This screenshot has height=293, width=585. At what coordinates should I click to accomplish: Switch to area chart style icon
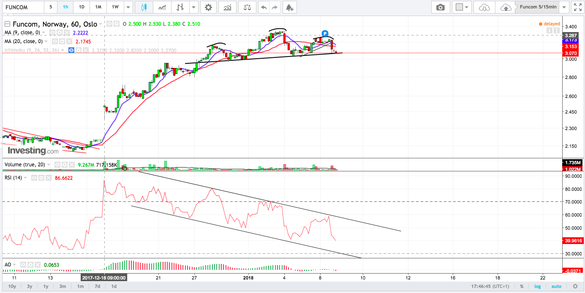click(162, 7)
